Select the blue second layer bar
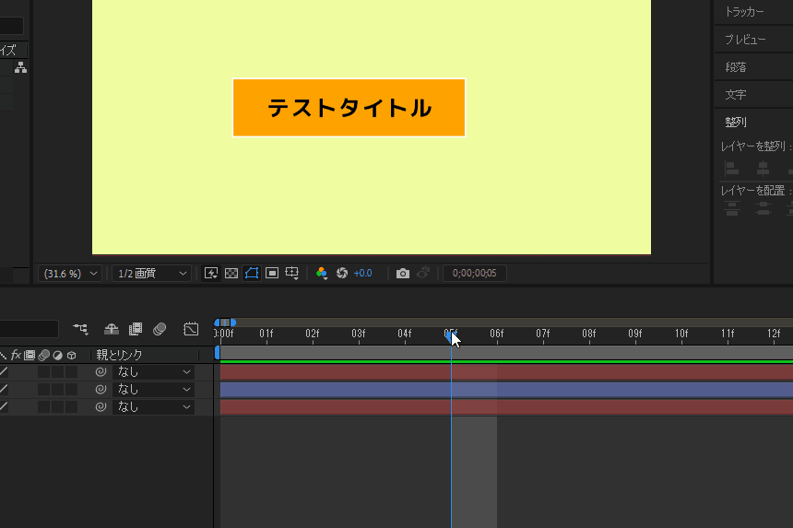The height and width of the screenshot is (528, 793). point(506,390)
